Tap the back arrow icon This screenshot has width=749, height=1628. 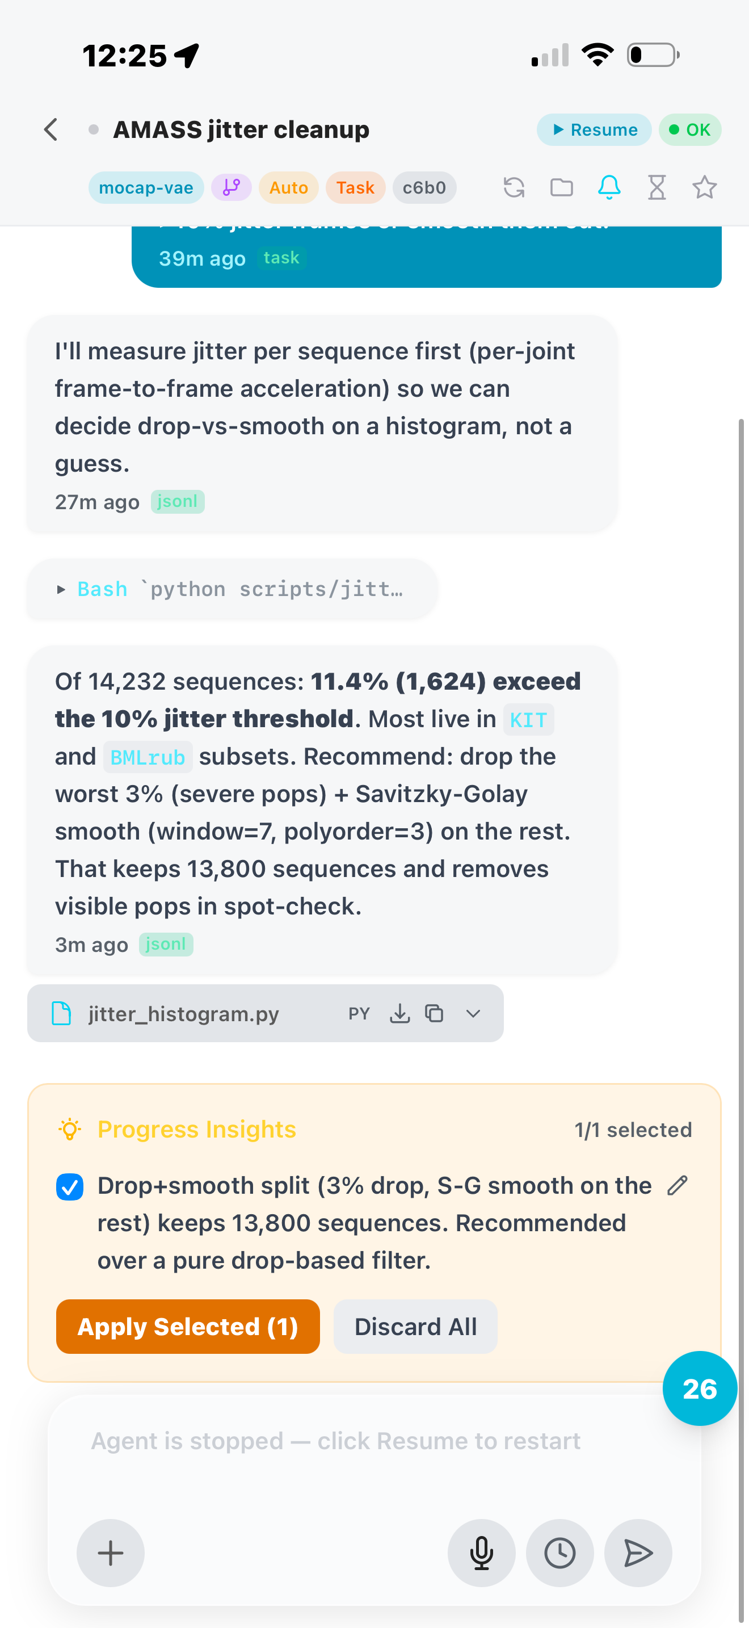tap(51, 129)
